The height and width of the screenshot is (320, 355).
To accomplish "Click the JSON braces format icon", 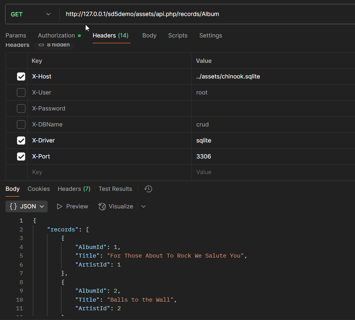I will pyautogui.click(x=13, y=206).
